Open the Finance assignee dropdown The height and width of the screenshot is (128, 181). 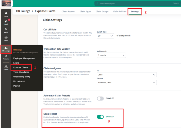127,82
